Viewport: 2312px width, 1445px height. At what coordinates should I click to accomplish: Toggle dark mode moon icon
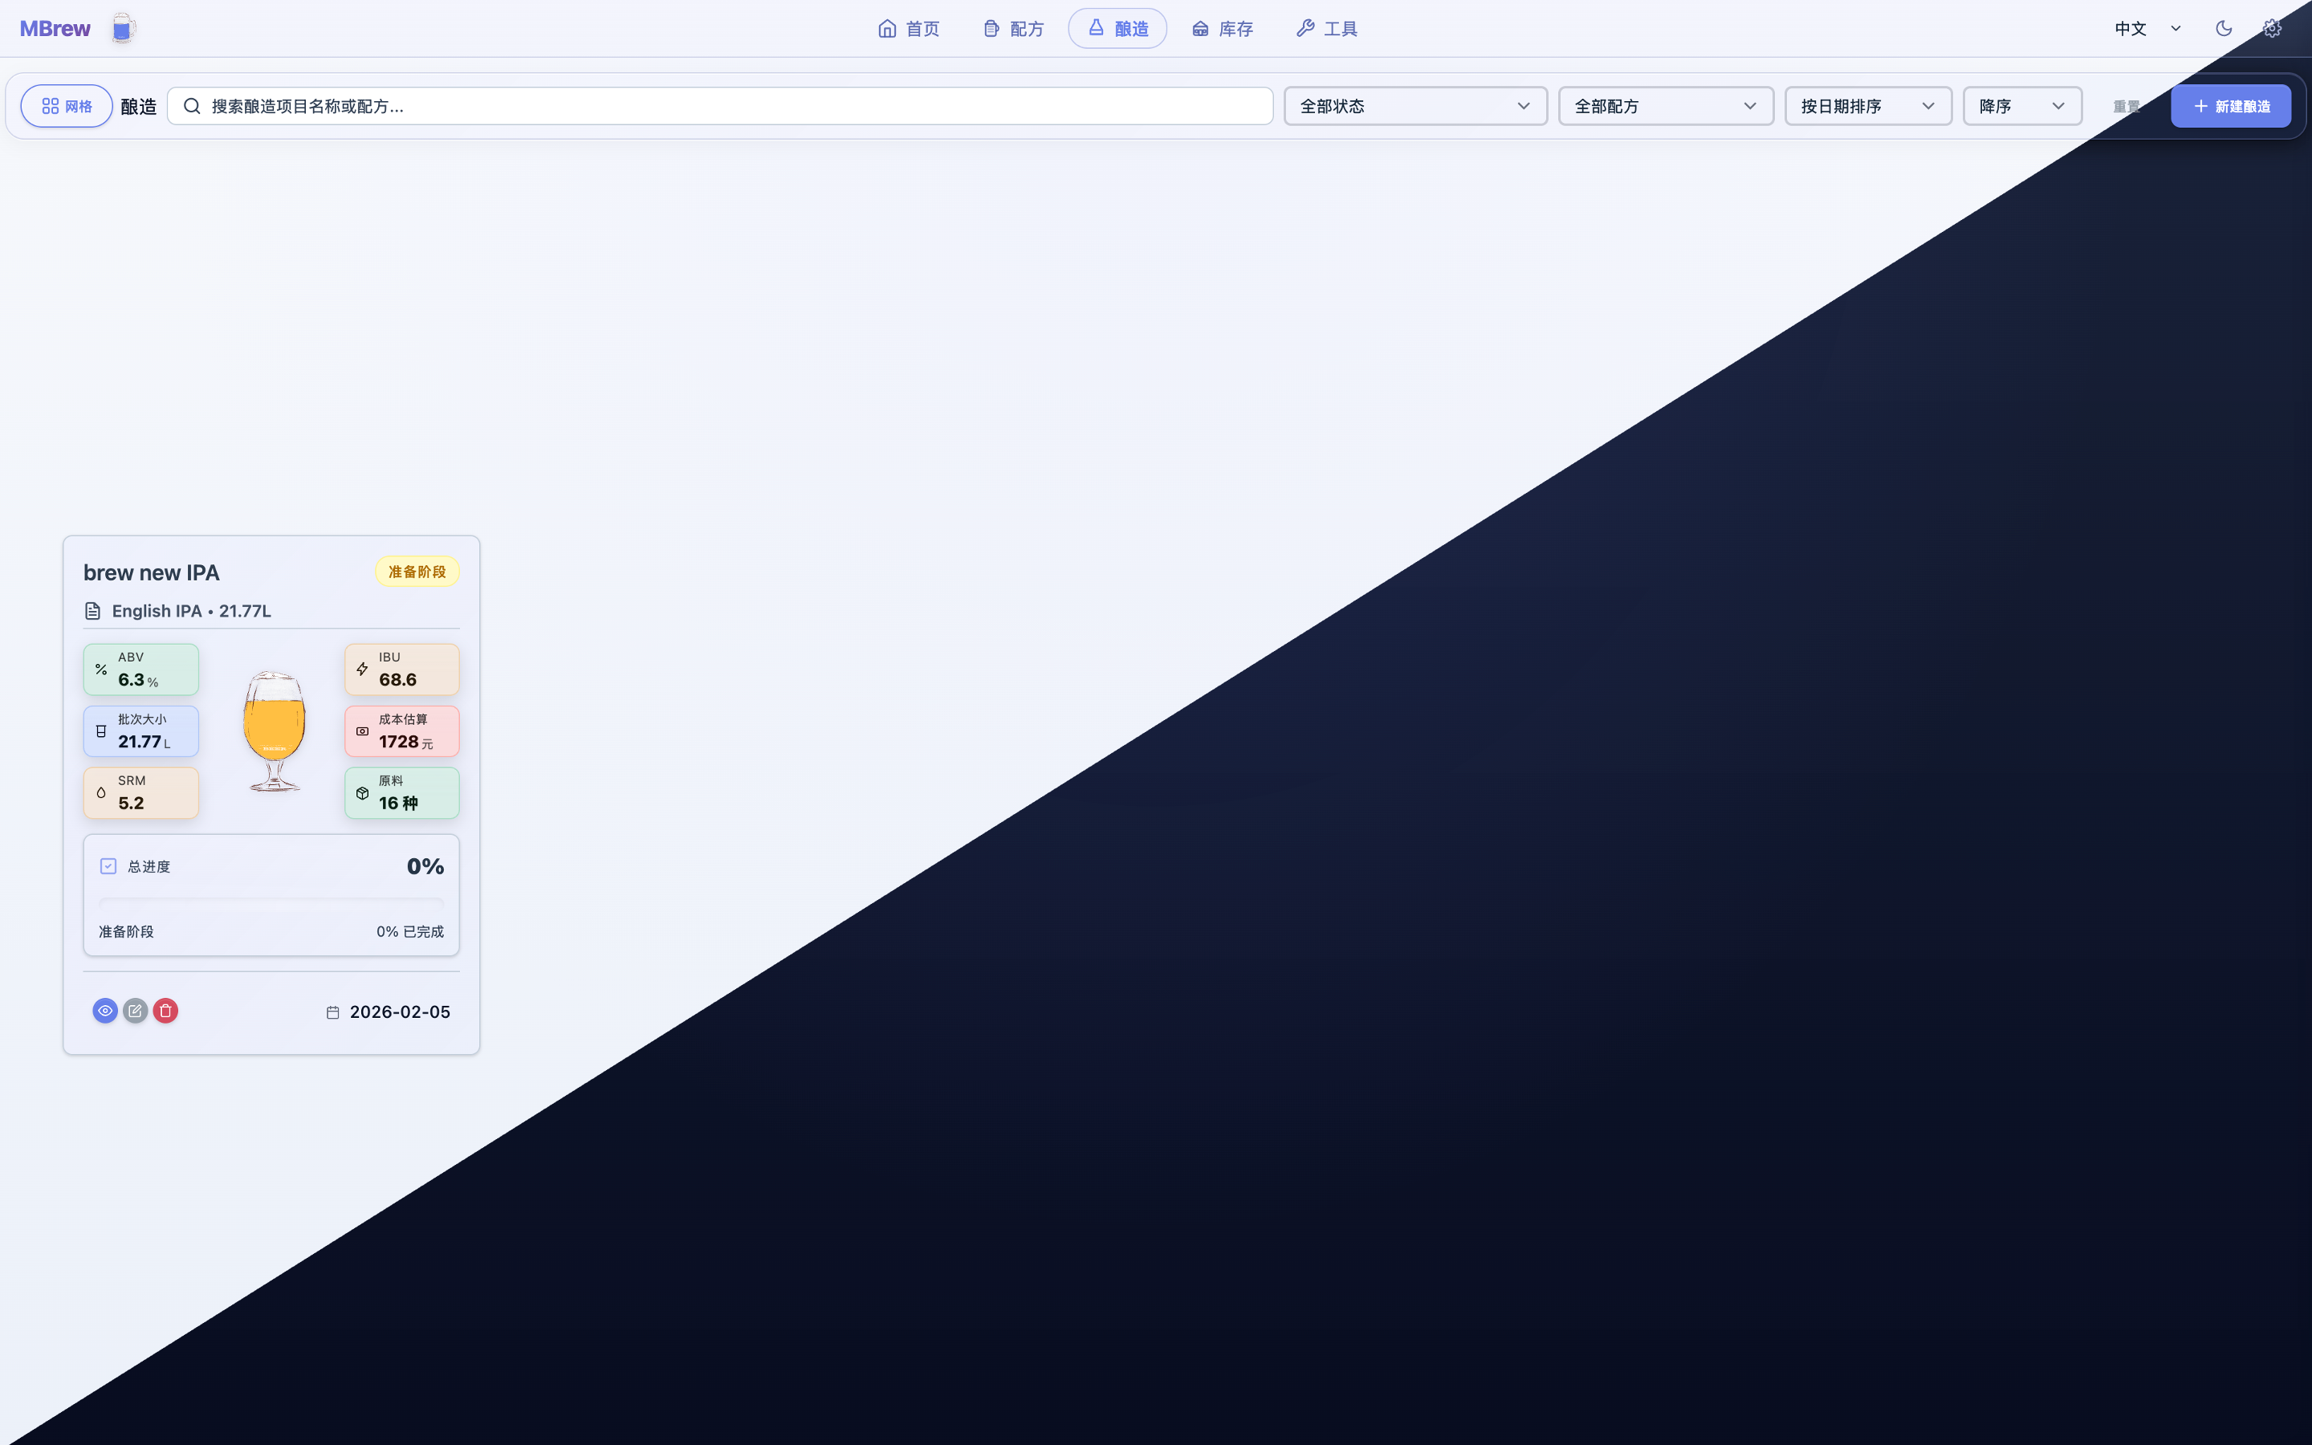[2223, 29]
